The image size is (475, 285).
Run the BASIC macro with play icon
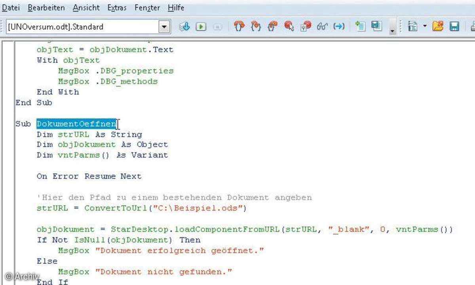point(201,27)
